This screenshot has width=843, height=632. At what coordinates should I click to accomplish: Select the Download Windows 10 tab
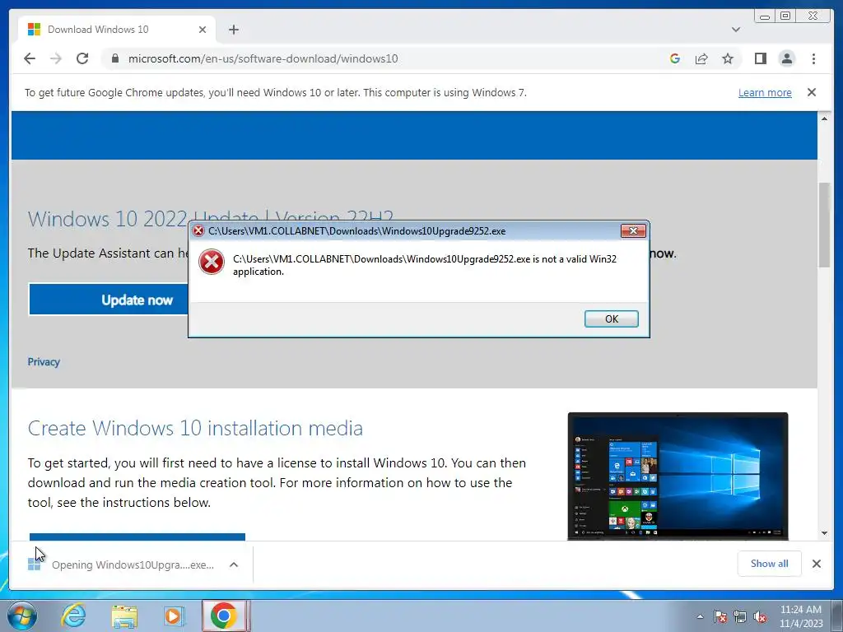click(117, 30)
